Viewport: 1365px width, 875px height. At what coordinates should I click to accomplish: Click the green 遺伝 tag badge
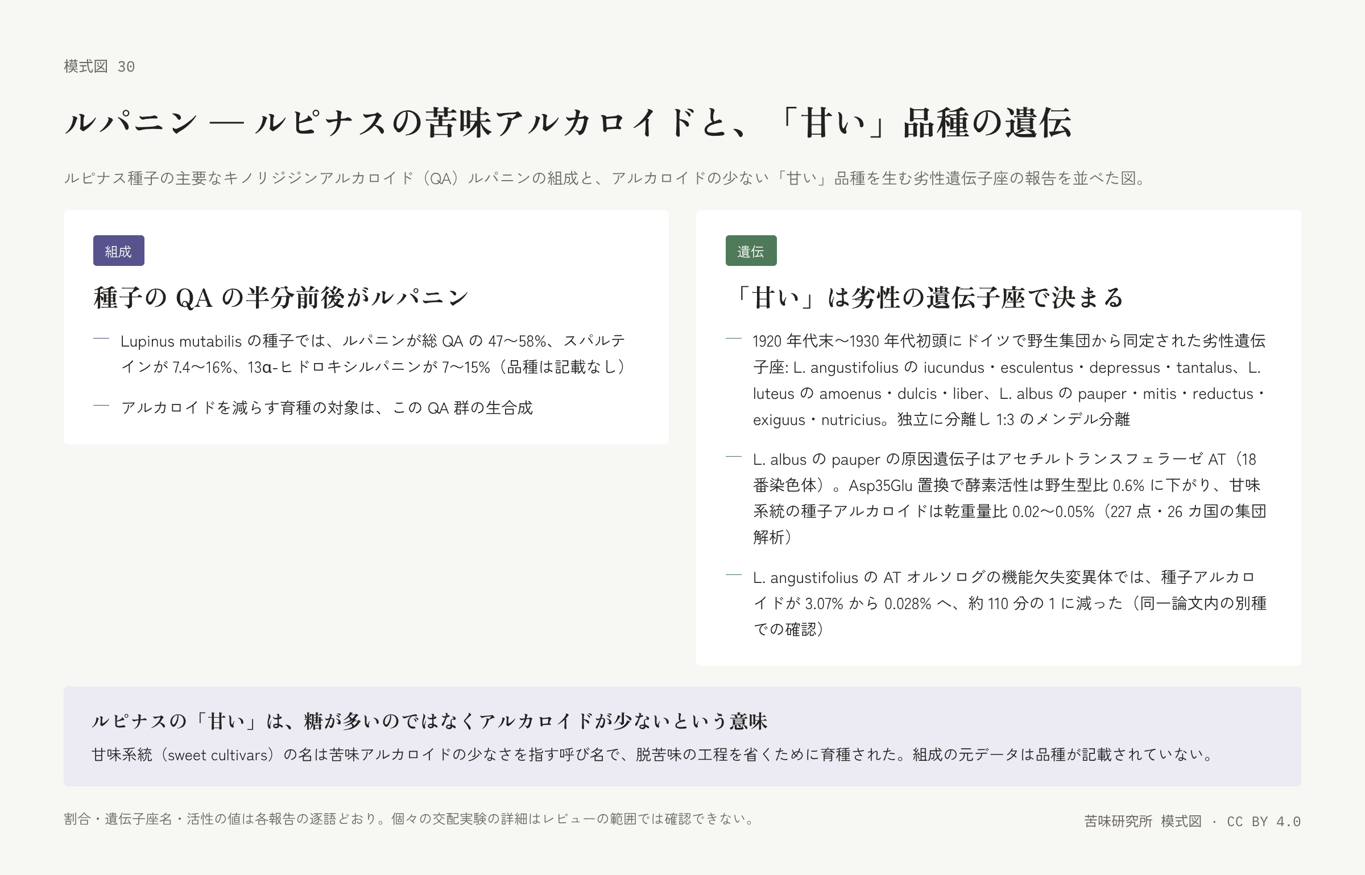751,251
